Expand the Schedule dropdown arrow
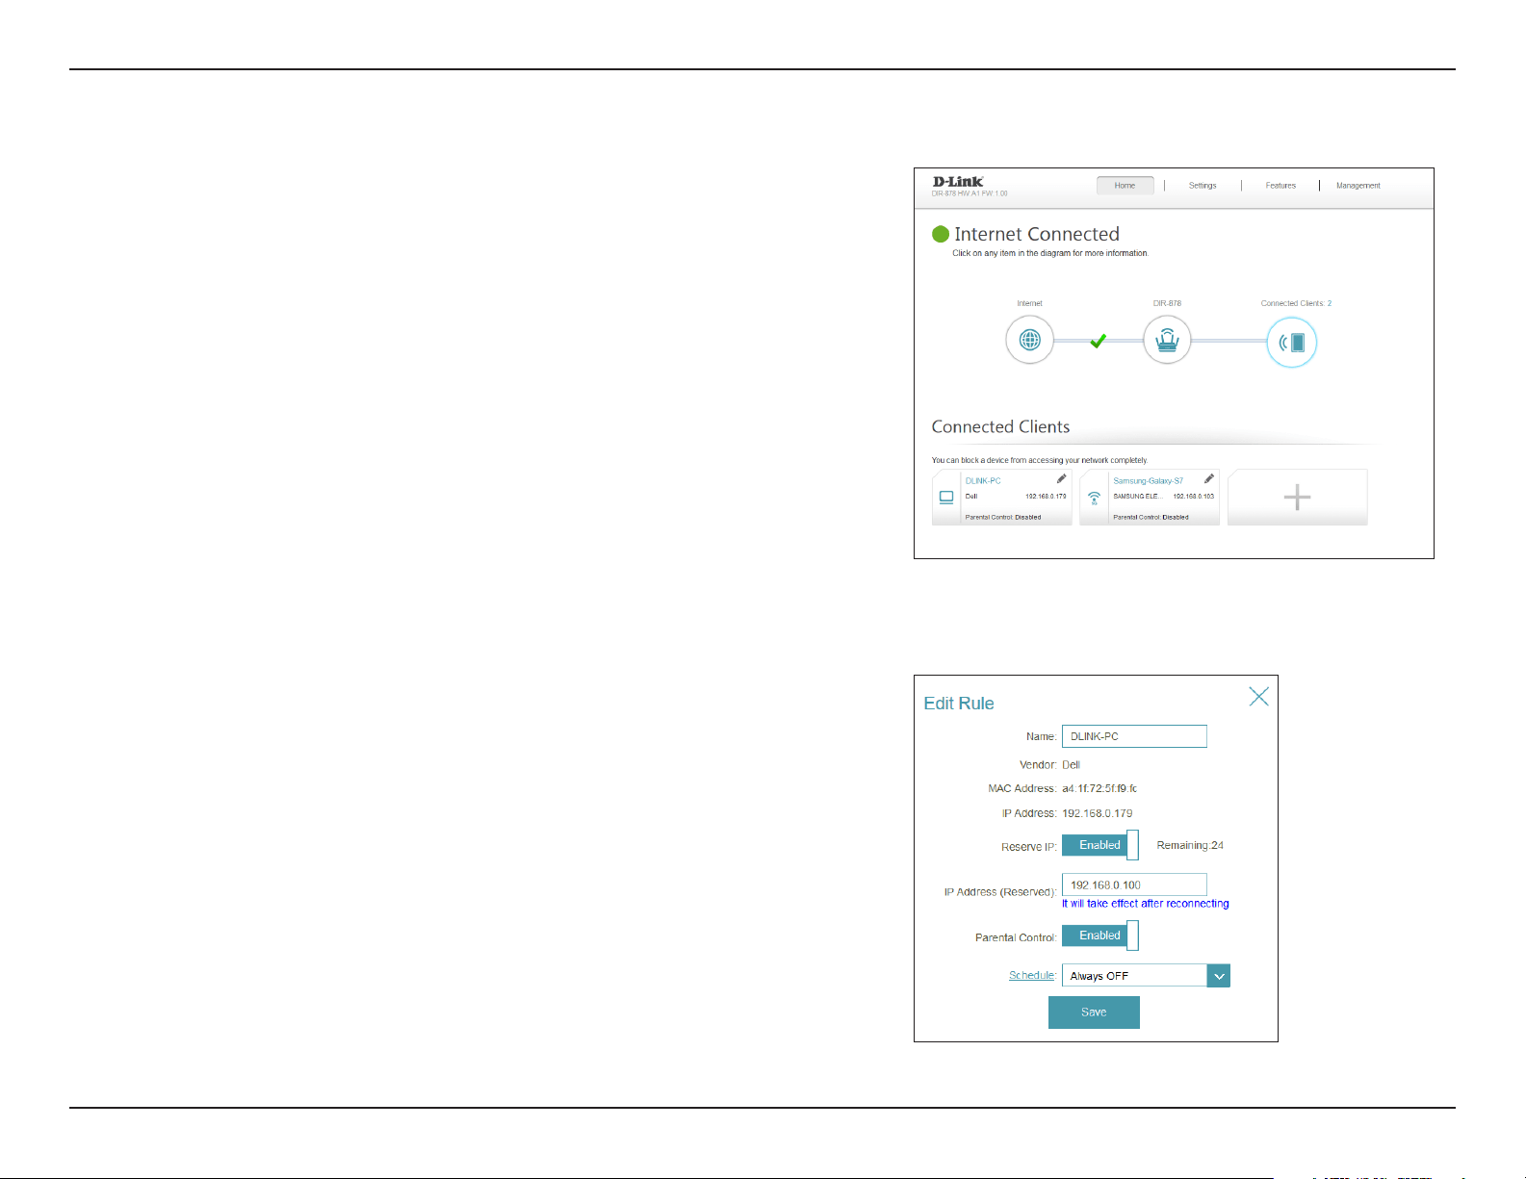The image size is (1526, 1179). [x=1219, y=976]
